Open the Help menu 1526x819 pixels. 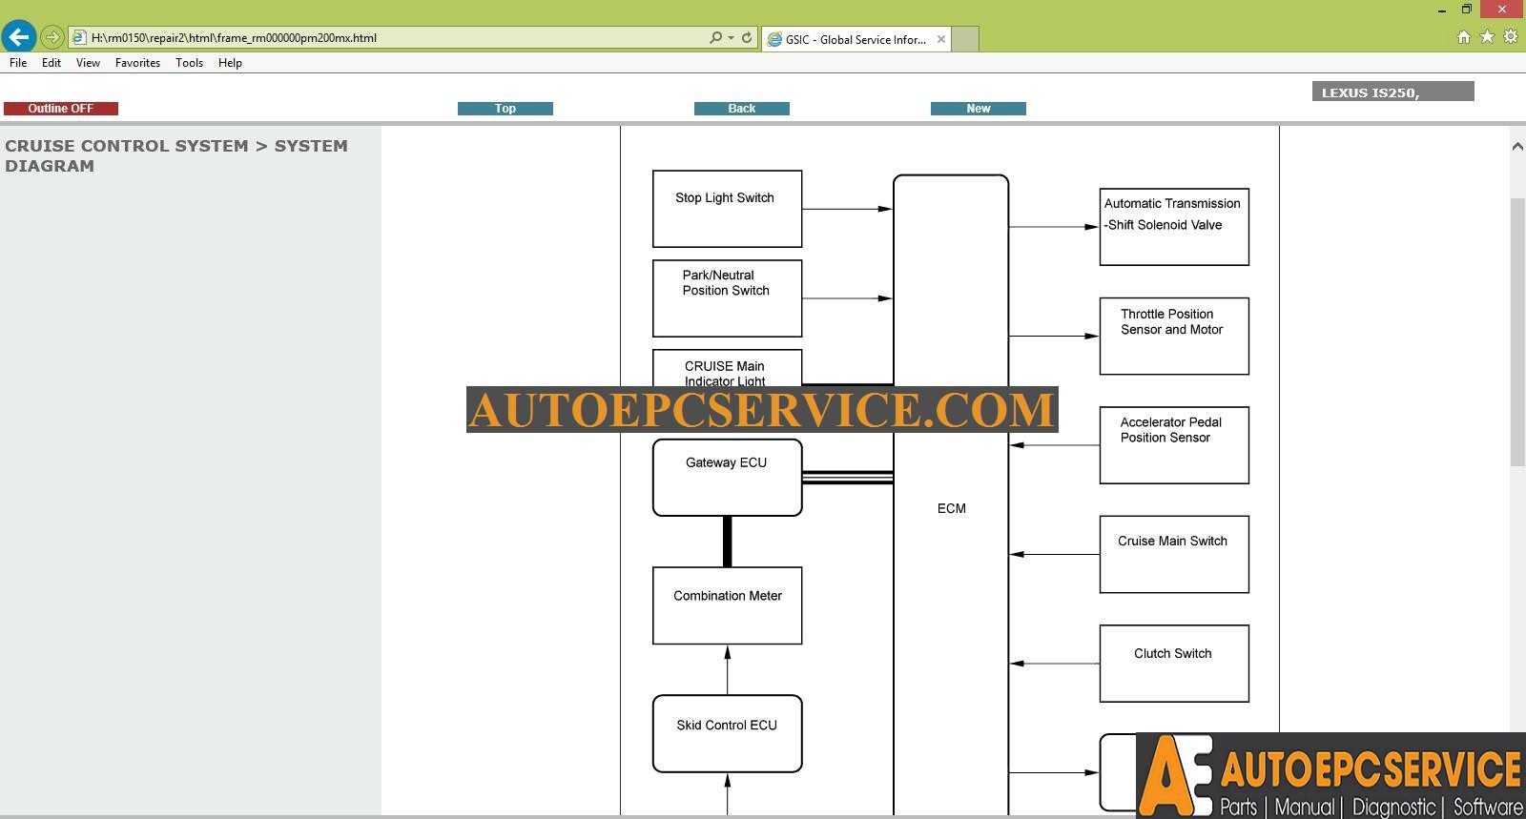point(230,63)
